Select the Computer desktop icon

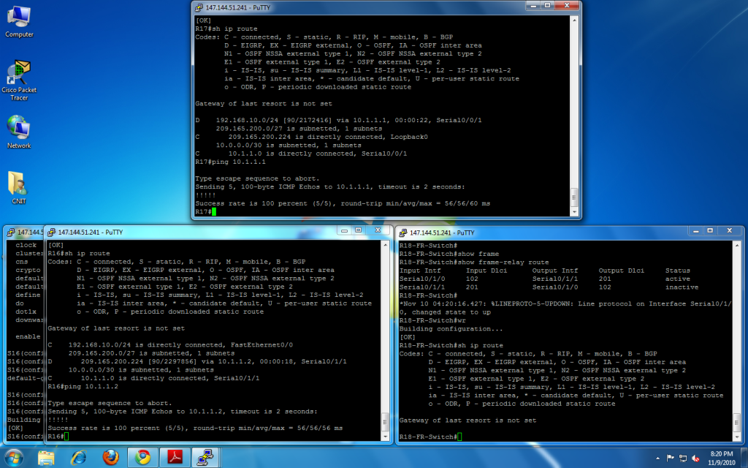click(x=19, y=20)
